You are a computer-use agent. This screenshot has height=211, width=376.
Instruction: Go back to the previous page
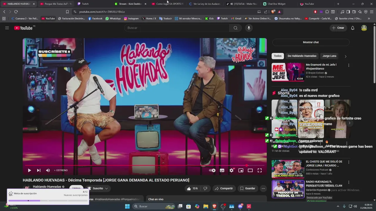point(4,12)
